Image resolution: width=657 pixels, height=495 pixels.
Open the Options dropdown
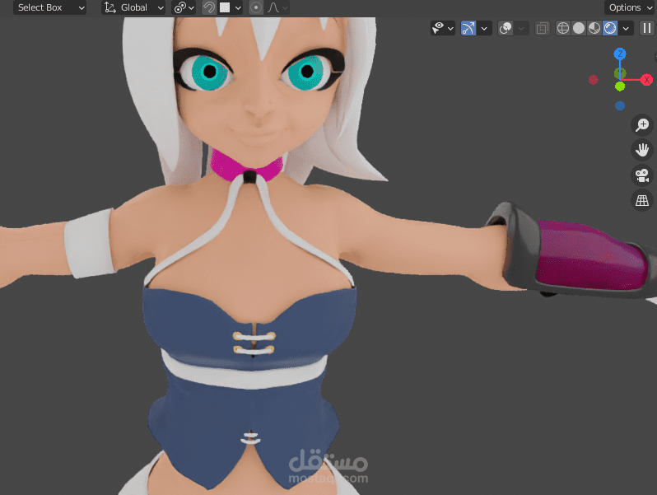[630, 7]
